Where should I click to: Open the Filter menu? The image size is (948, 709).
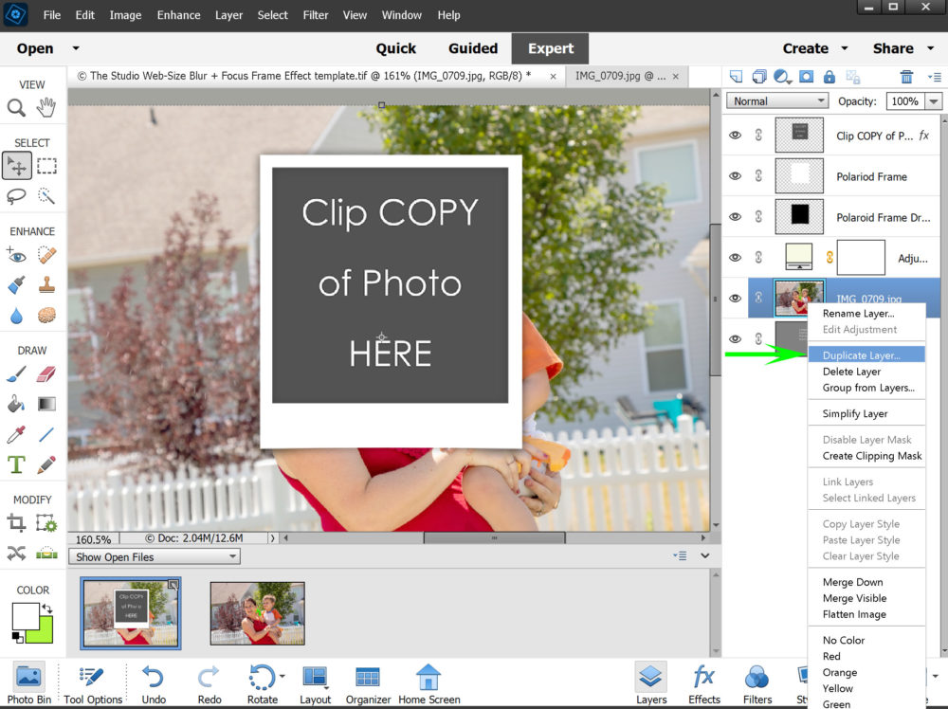[316, 15]
